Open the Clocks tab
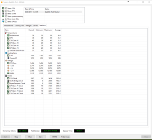Viewport: 152px width, 140px height. pos(35,25)
